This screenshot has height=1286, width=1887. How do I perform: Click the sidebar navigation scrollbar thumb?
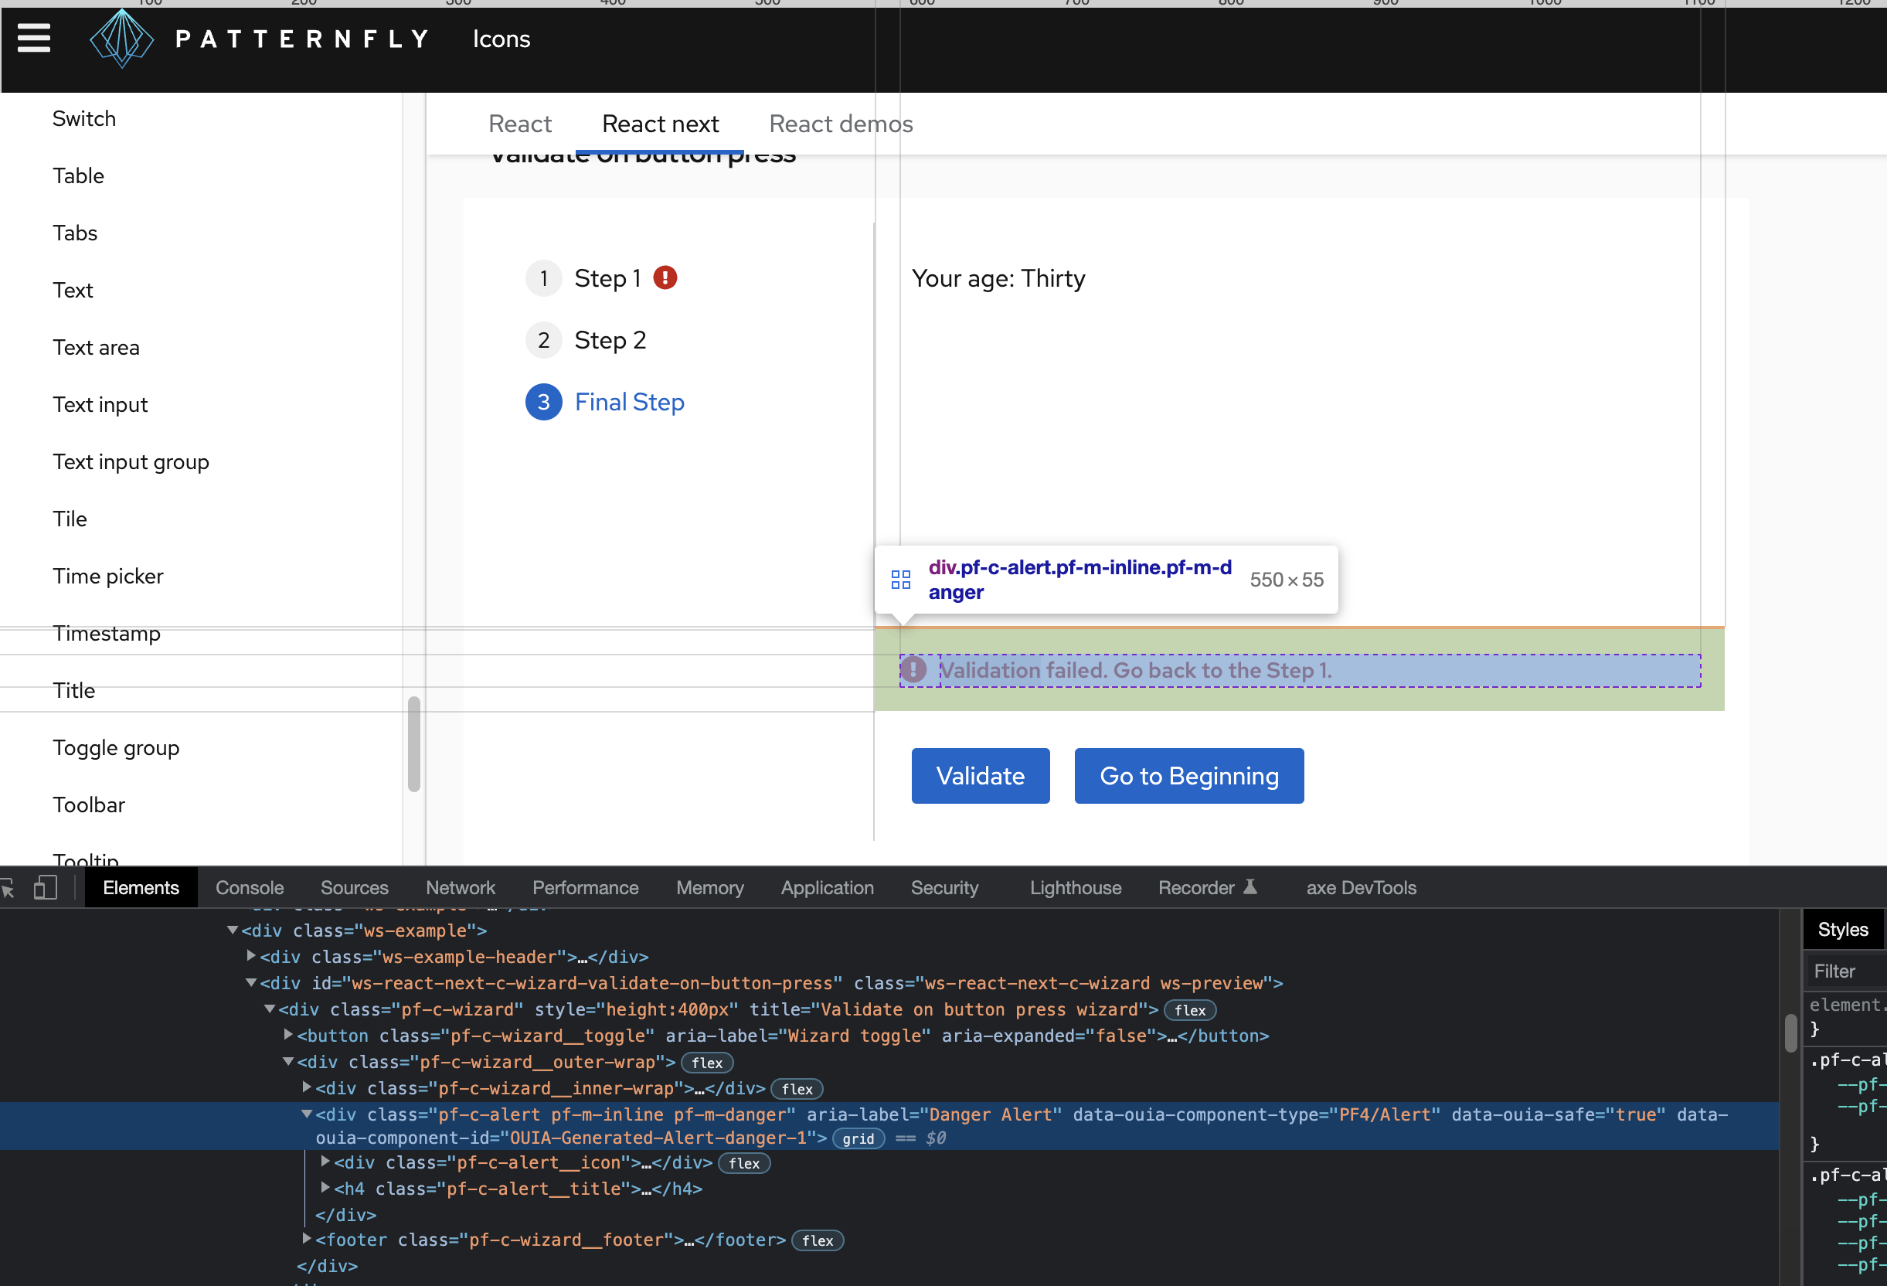coord(414,743)
